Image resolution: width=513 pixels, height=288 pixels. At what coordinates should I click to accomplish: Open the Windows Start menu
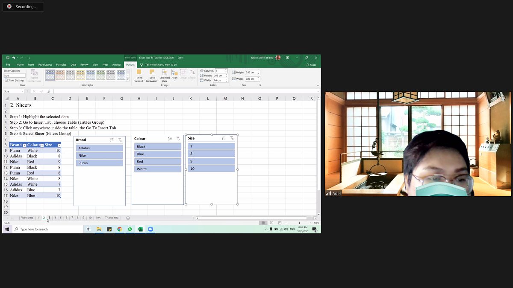pyautogui.click(x=7, y=229)
